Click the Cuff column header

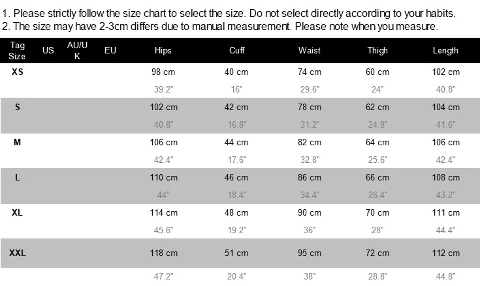[237, 50]
